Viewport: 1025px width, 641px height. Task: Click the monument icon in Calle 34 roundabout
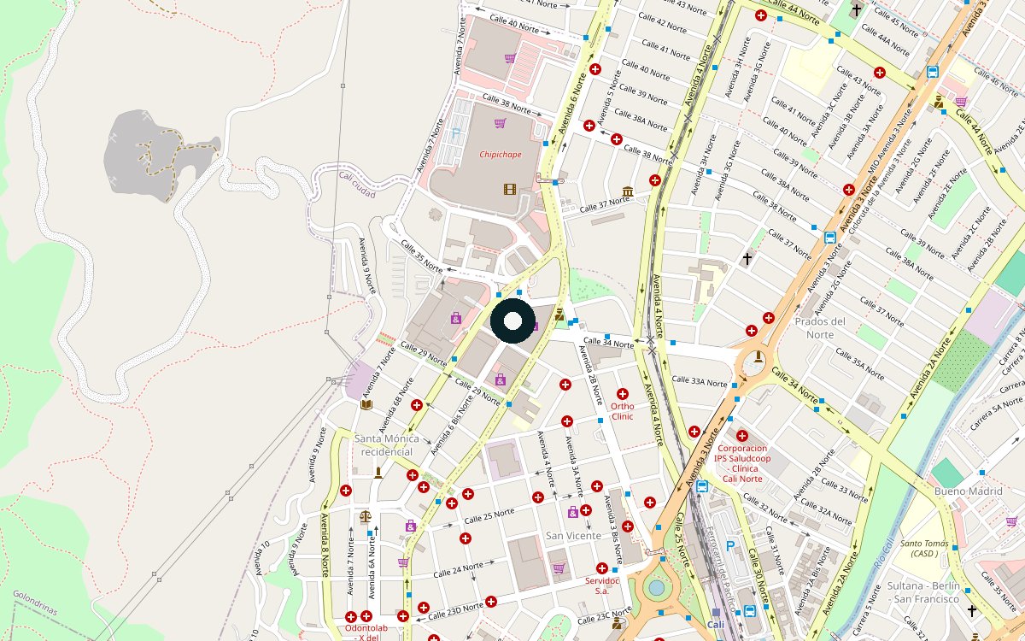758,357
